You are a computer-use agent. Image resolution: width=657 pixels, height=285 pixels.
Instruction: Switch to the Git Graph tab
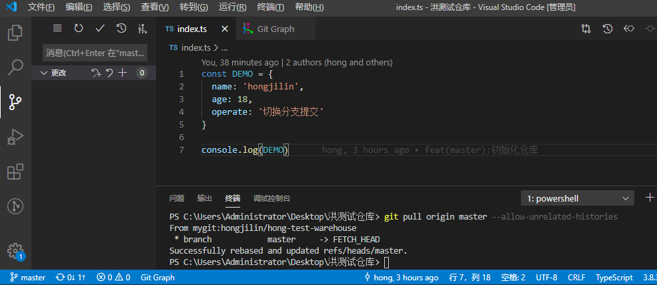tap(275, 29)
